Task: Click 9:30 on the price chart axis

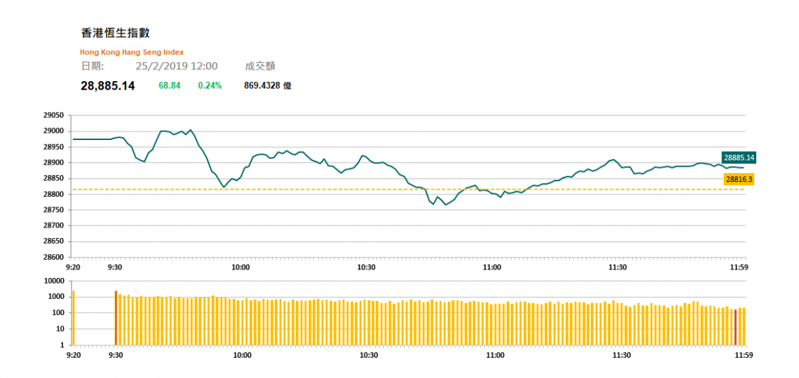Action: (114, 267)
